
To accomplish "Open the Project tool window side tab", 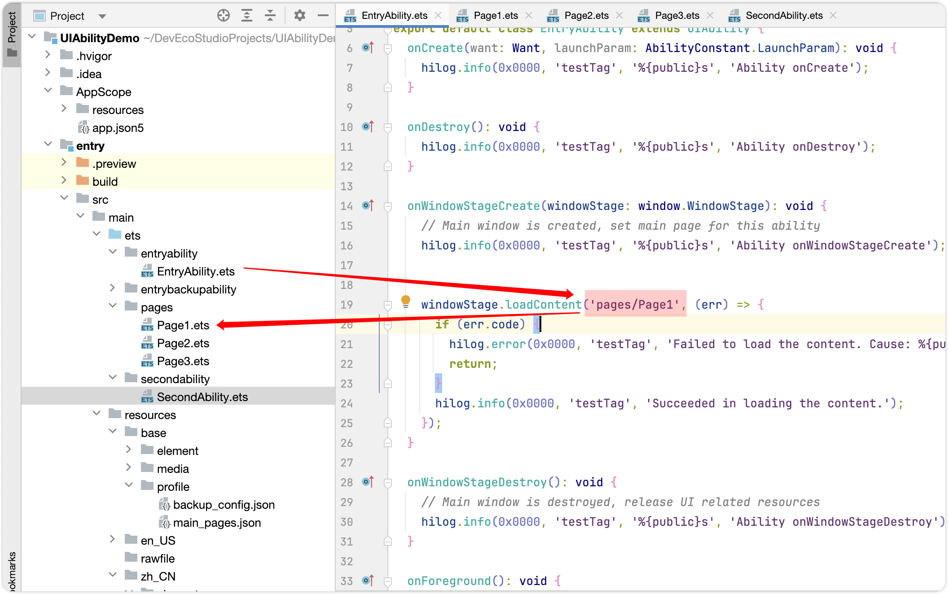I will click(12, 35).
